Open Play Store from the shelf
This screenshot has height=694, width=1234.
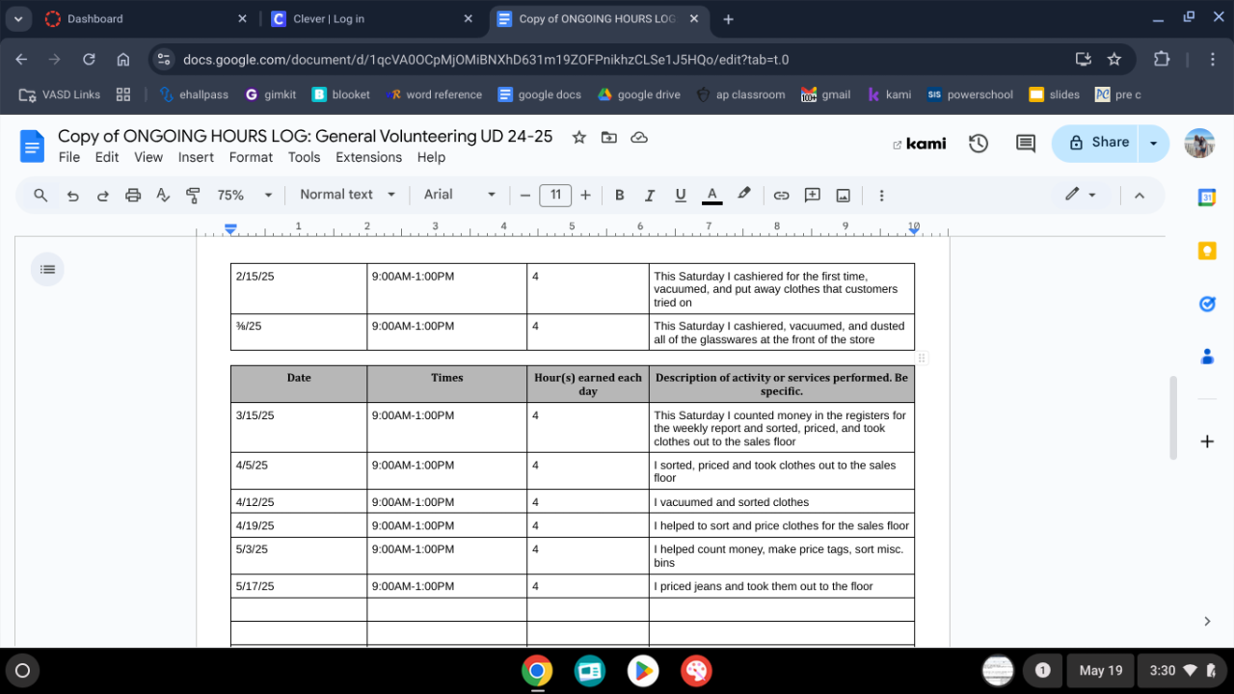[x=643, y=670]
